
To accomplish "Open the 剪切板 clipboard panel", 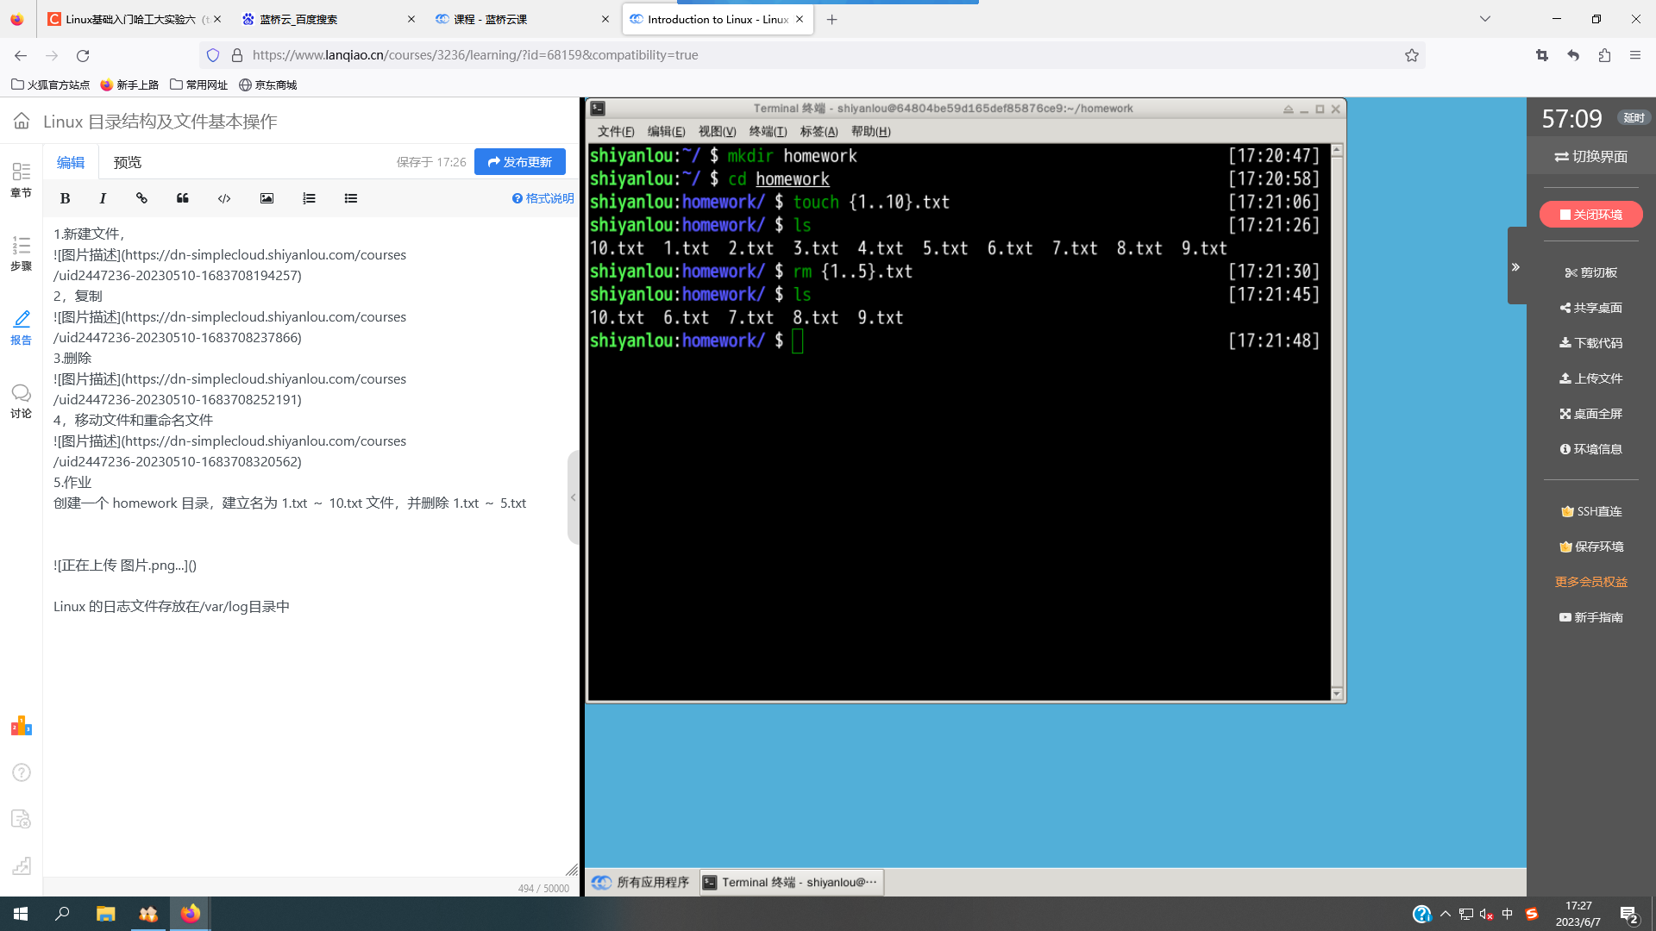I will coord(1591,272).
